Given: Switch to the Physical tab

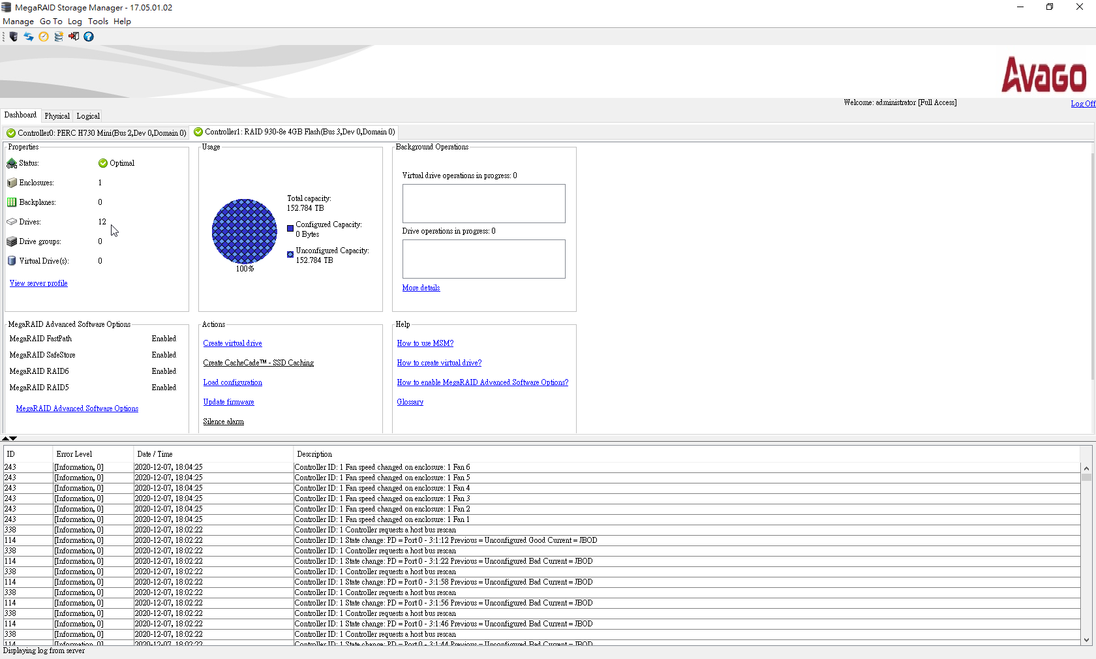Looking at the screenshot, I should click(x=57, y=116).
